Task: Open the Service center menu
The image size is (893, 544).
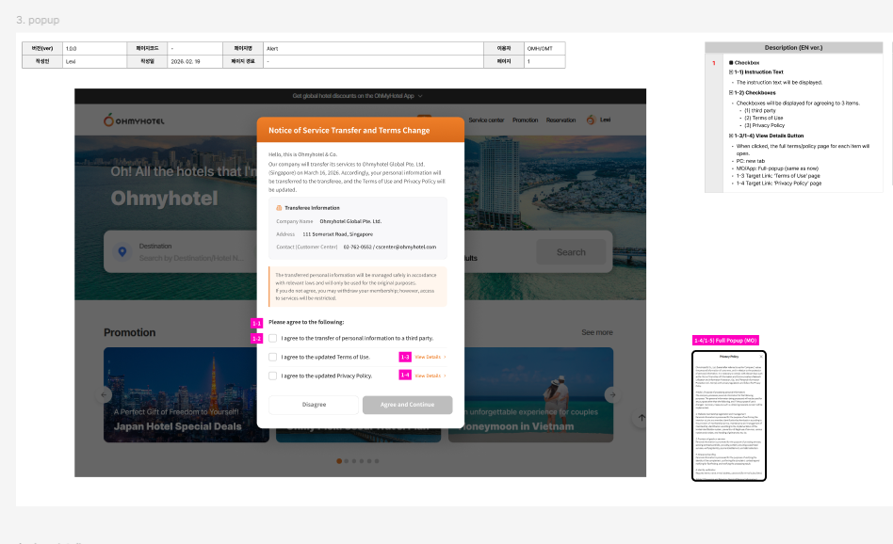Action: [x=486, y=120]
